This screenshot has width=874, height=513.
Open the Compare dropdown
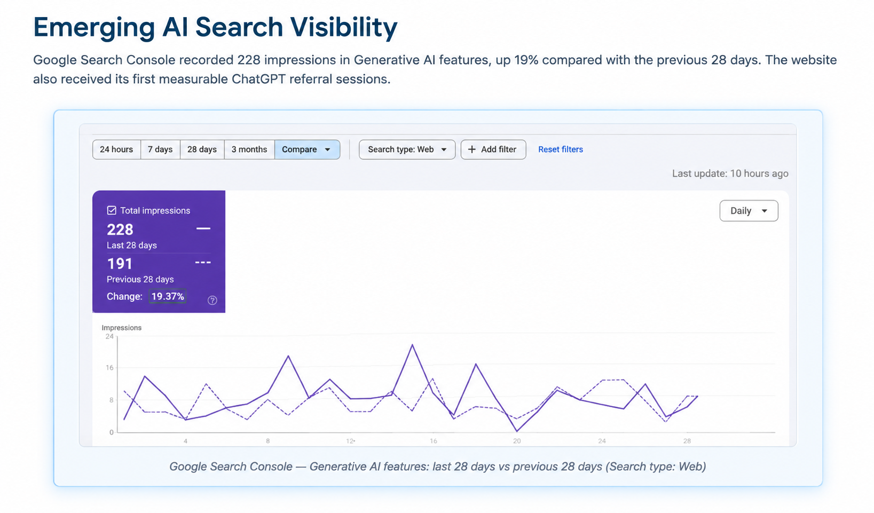point(307,149)
